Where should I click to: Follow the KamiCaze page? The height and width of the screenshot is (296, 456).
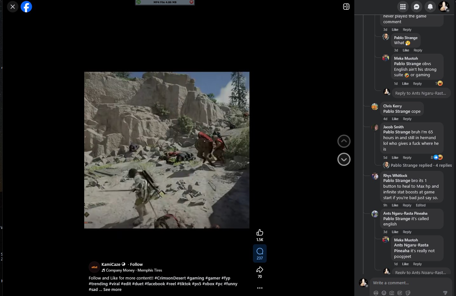pos(136,264)
